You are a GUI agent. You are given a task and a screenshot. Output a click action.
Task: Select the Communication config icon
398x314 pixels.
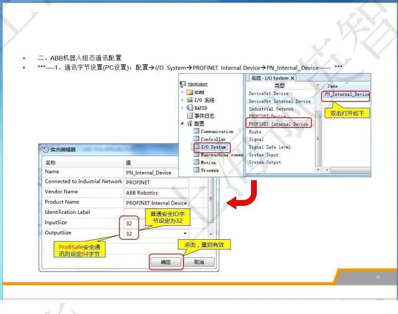[196, 131]
